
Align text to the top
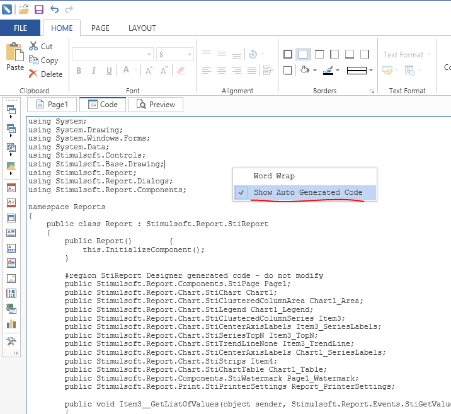click(206, 54)
